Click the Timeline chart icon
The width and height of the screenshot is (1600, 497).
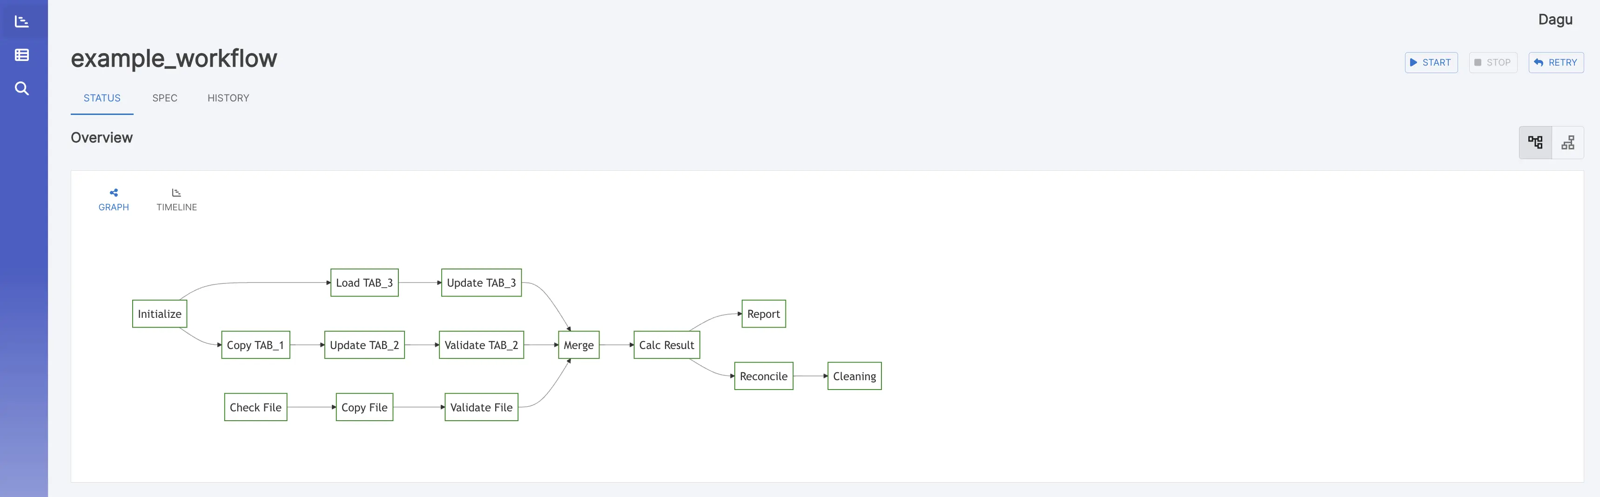pos(176,193)
